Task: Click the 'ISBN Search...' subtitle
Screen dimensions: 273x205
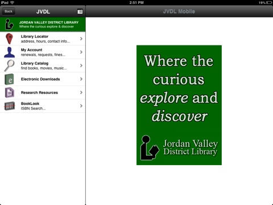Action: tap(33, 109)
